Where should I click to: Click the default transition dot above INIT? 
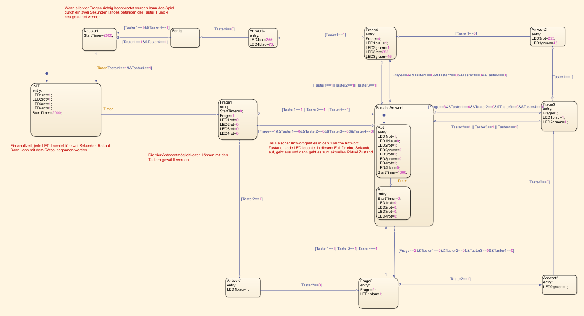[x=47, y=74]
